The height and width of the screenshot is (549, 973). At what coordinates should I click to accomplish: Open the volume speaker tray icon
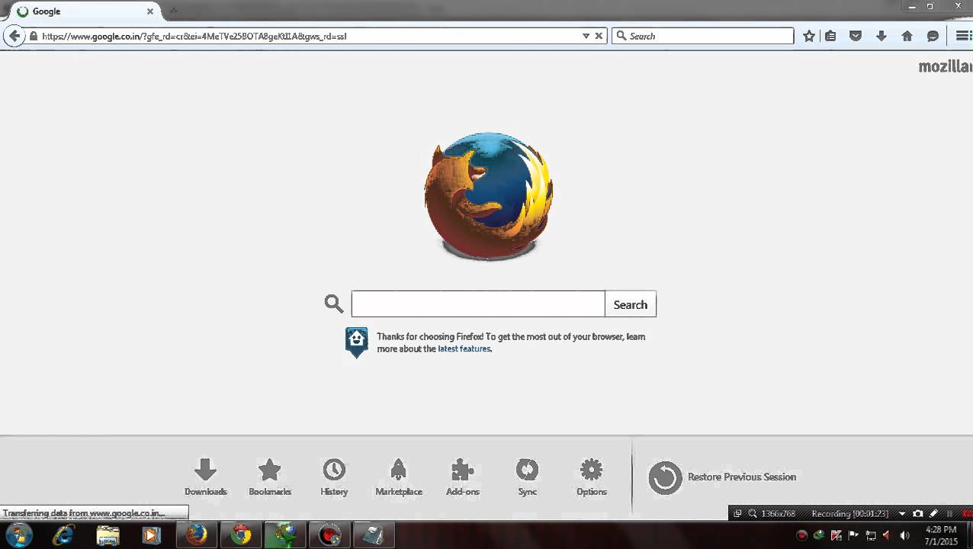[904, 535]
